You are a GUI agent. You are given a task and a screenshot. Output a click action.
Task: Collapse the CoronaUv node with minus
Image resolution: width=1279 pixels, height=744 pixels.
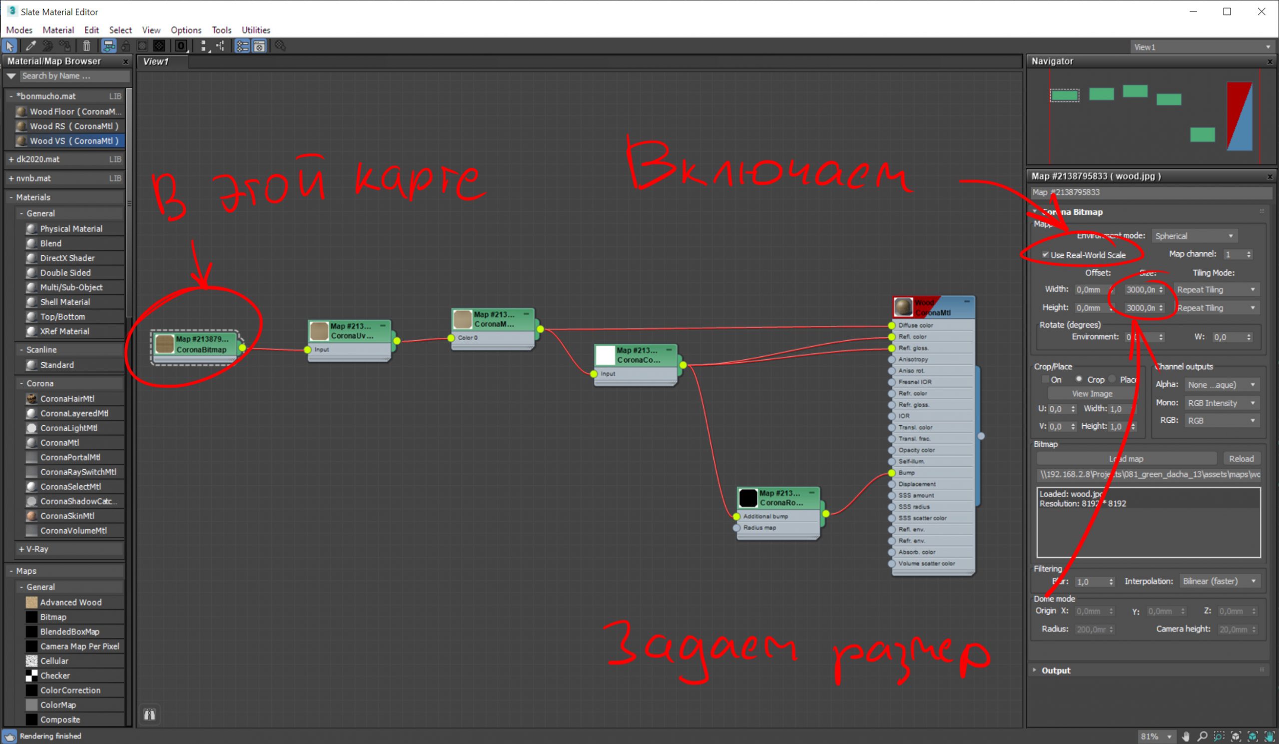[383, 325]
